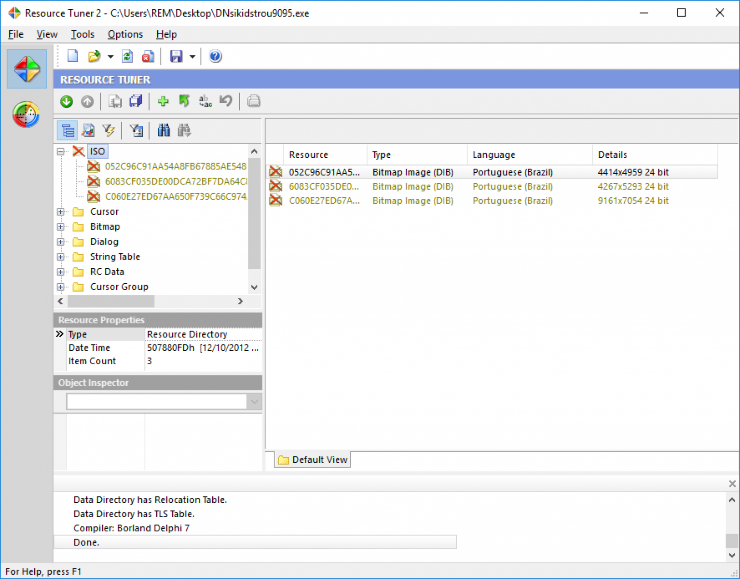
Task: Click the green plus add resource icon
Action: pos(163,101)
